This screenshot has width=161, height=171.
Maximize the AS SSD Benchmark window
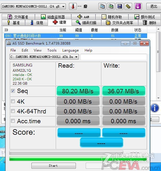[135, 43]
